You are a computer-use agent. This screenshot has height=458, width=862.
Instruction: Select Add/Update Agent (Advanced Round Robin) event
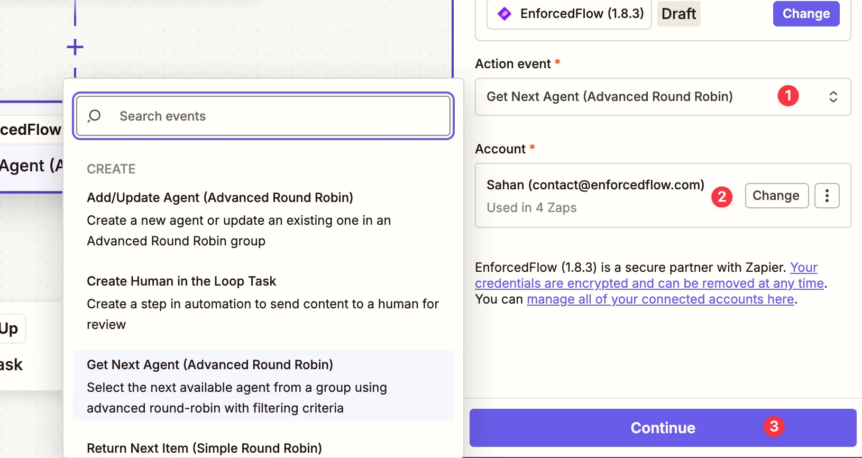pyautogui.click(x=220, y=198)
